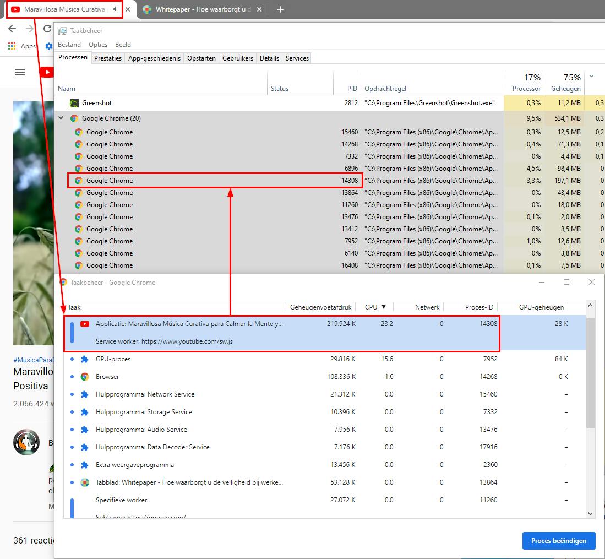Select Hulpprogramma: Network Service task

[x=325, y=394]
